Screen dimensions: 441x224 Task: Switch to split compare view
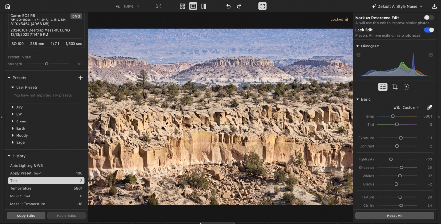coord(203,6)
